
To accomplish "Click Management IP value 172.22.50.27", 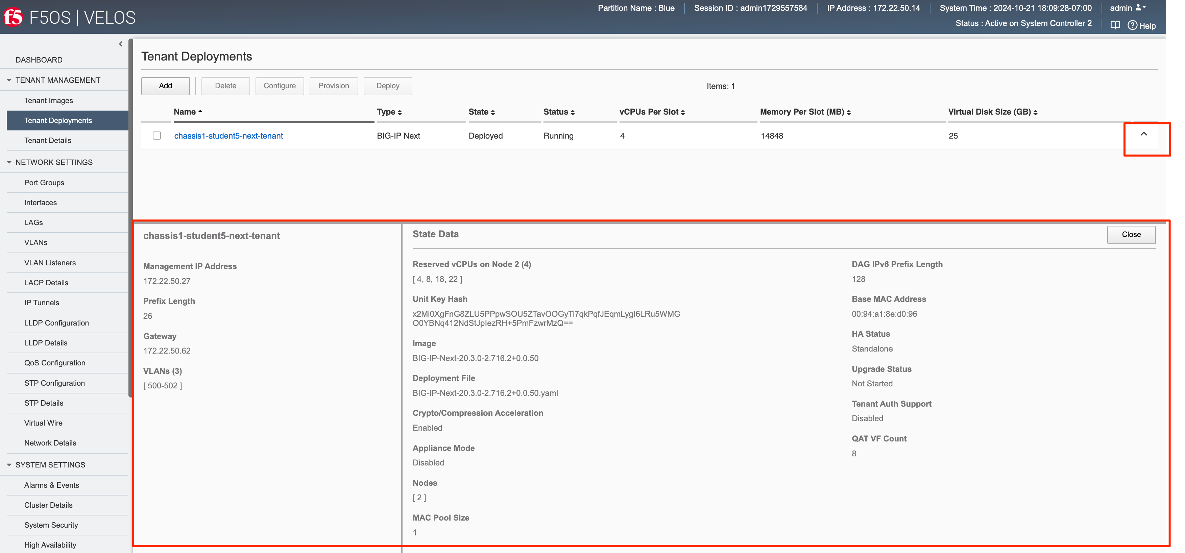I will click(x=167, y=281).
